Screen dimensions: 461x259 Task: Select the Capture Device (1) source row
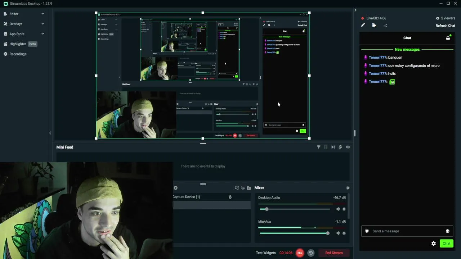(212, 197)
